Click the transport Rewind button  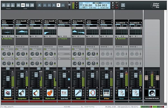(x=49, y=5)
